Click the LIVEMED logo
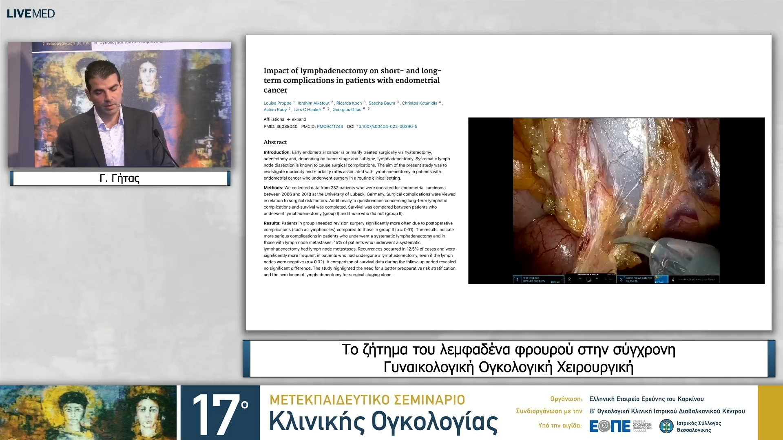The height and width of the screenshot is (440, 783). point(30,13)
